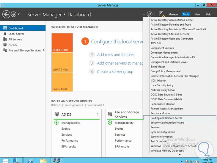Click Add roles and features link
Screen dimensions: 217x163
(x=116, y=55)
